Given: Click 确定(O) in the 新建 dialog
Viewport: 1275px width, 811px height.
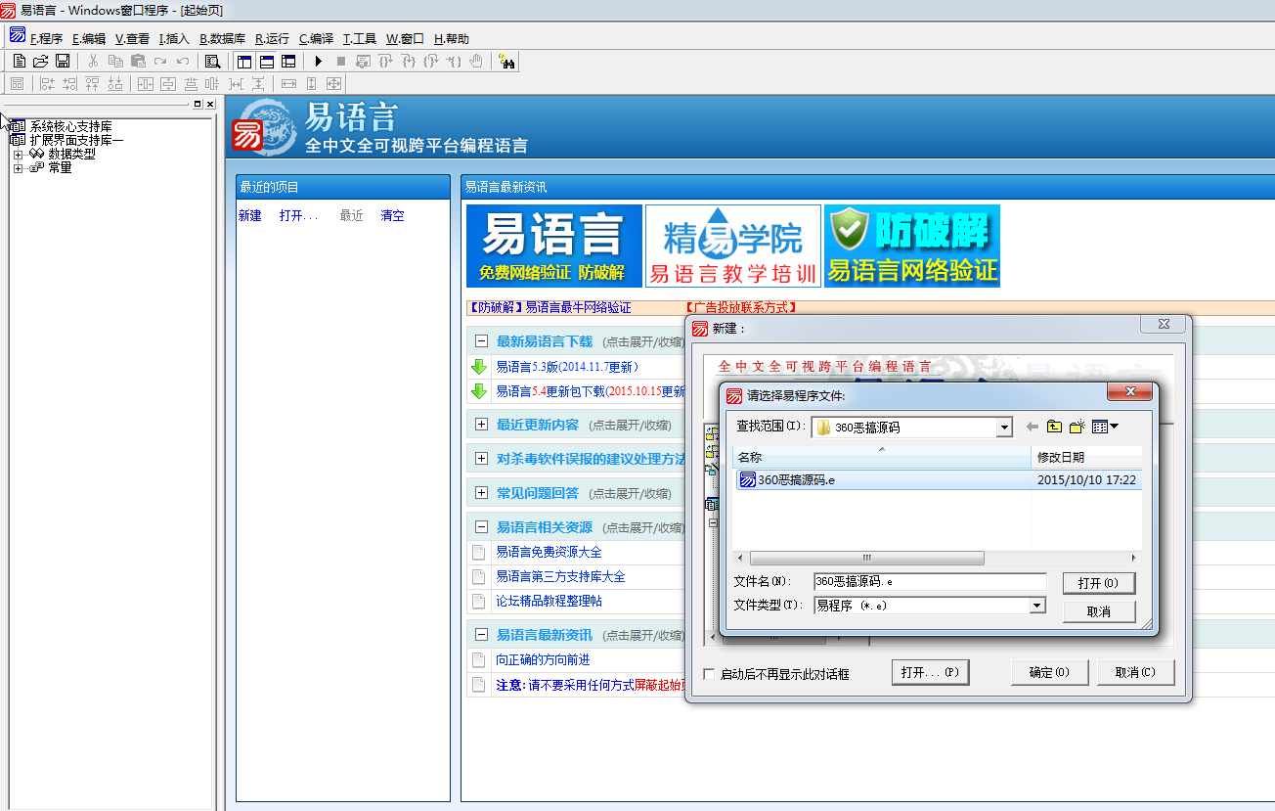Looking at the screenshot, I should coord(1049,673).
